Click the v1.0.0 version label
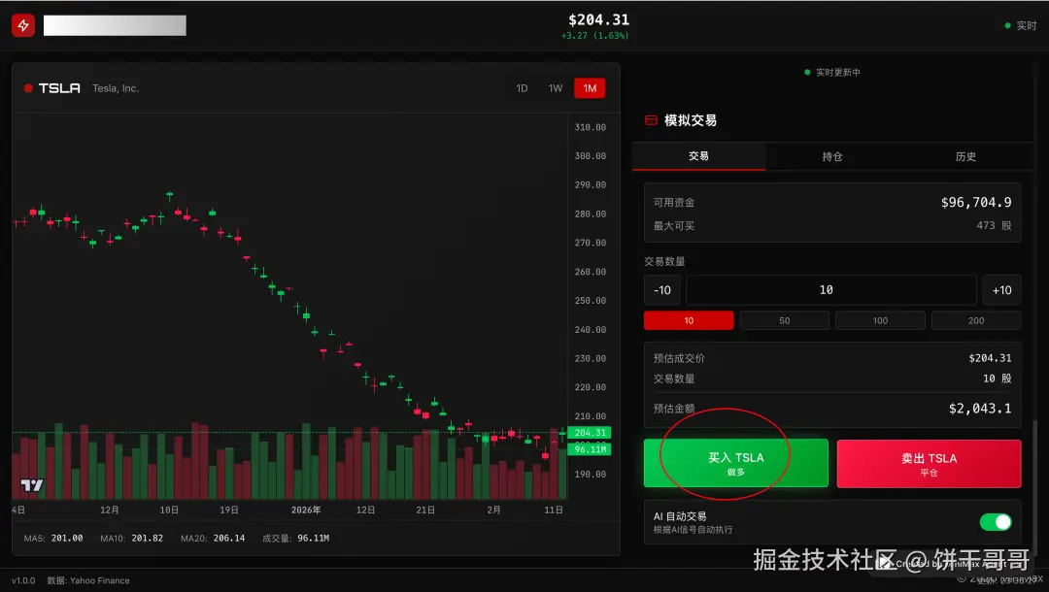The image size is (1049, 592). pyautogui.click(x=23, y=580)
